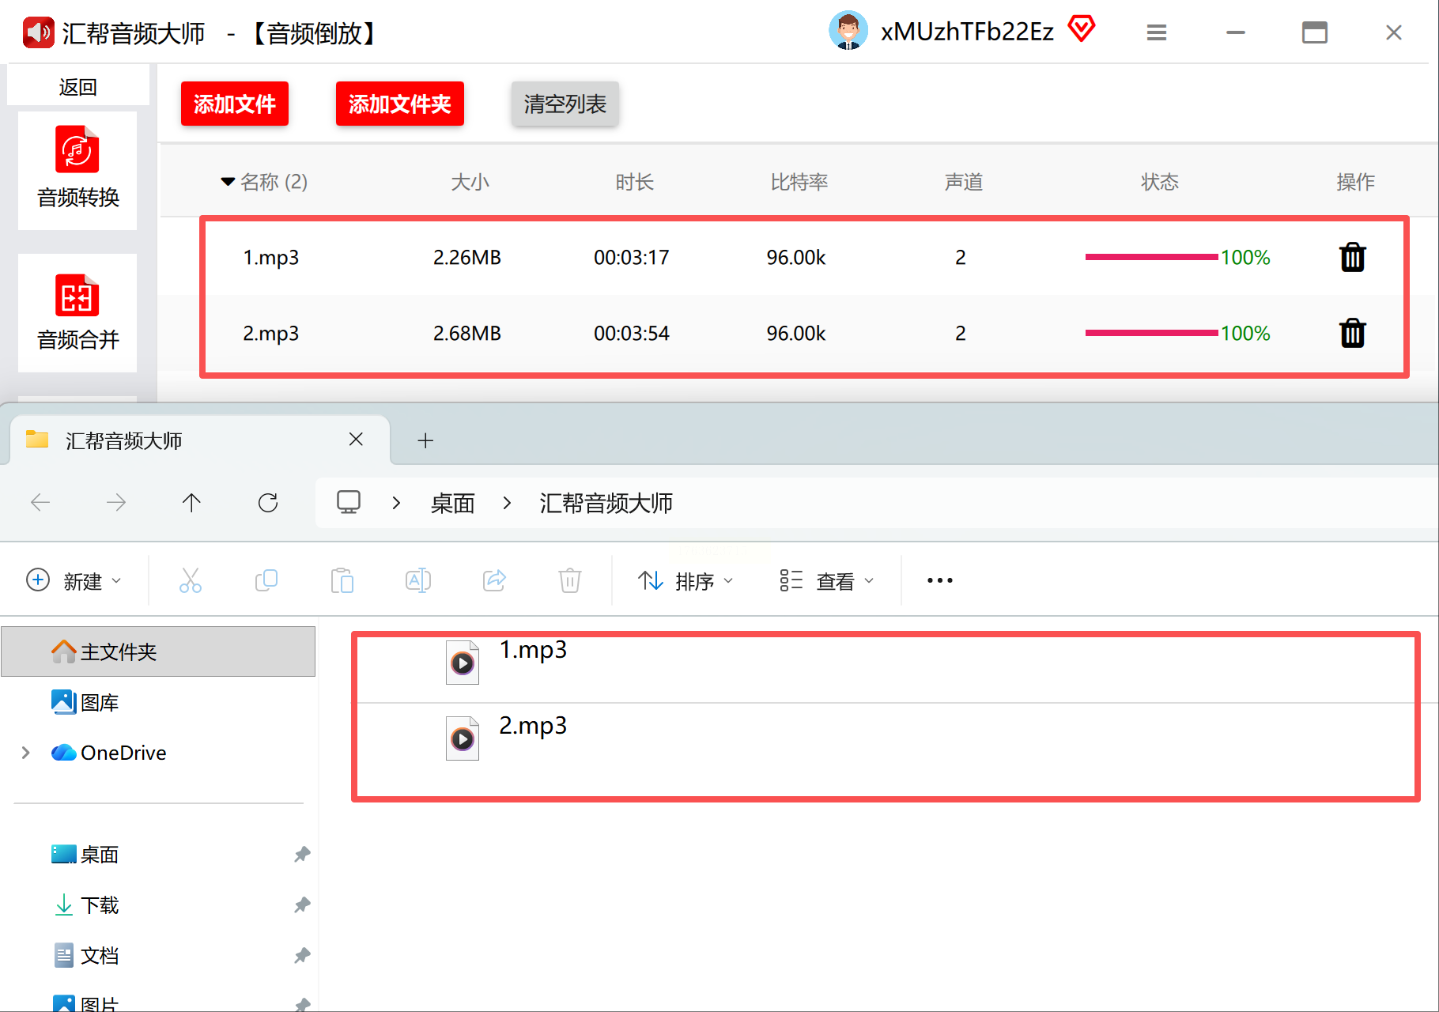Share using the Explorer toolbar icon
Screen dimensions: 1439x1012
[x=494, y=580]
